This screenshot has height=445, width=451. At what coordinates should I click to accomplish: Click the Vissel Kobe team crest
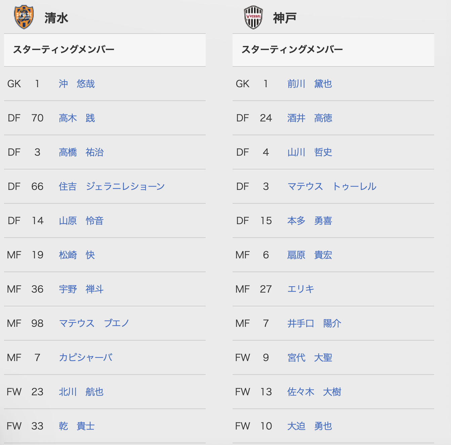click(x=253, y=17)
